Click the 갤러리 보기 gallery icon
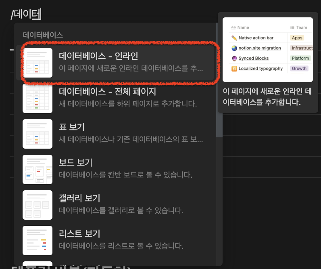Image resolution: width=321 pixels, height=269 pixels. click(x=38, y=205)
